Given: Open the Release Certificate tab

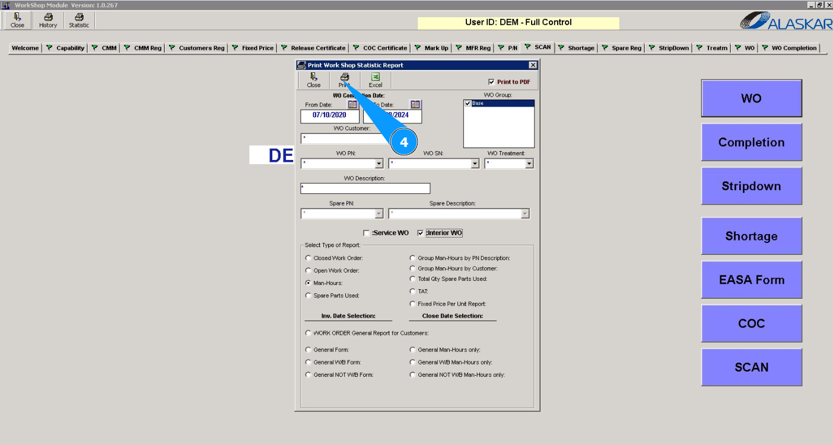Looking at the screenshot, I should (313, 48).
